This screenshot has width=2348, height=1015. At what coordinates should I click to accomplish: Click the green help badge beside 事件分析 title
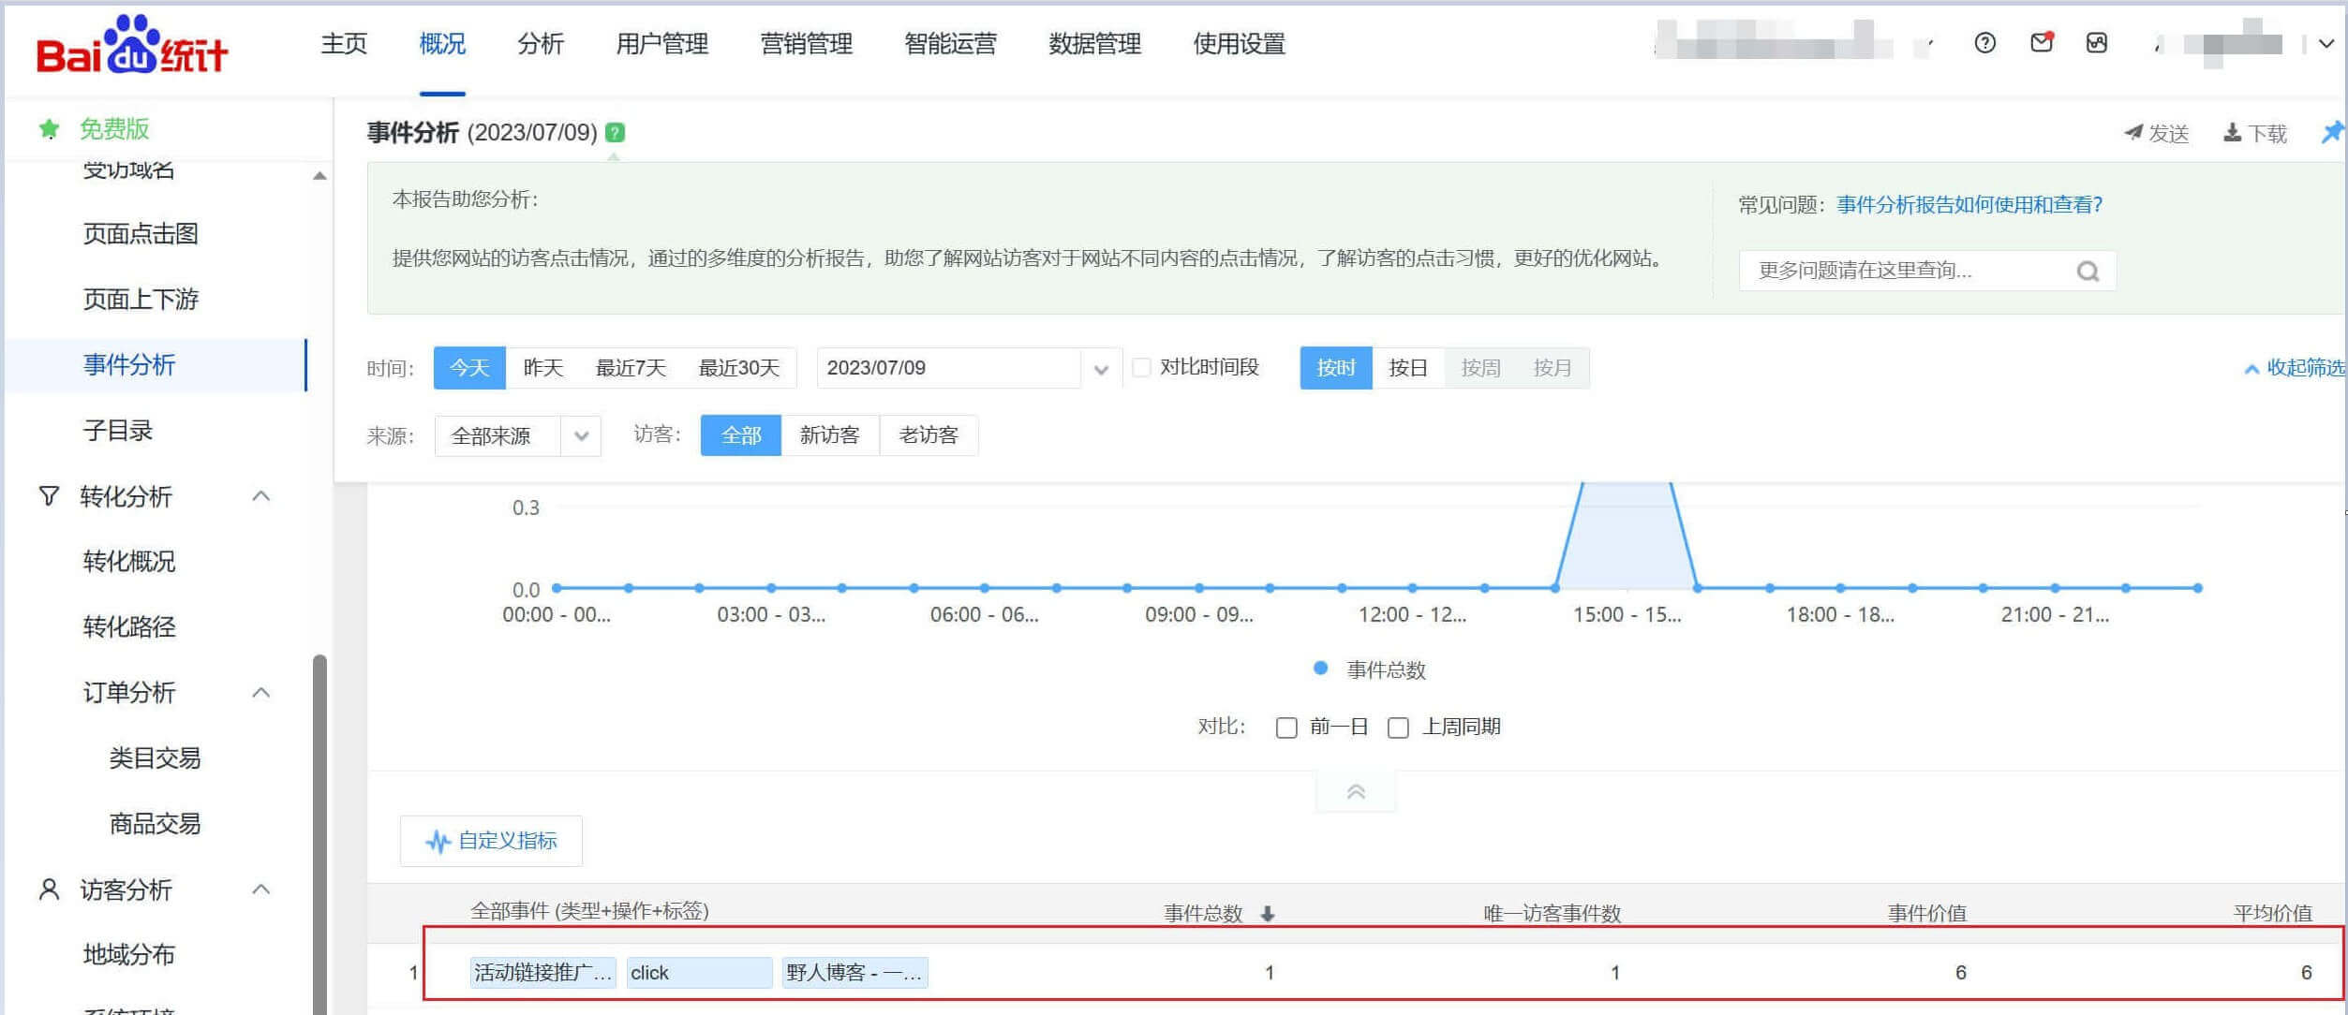point(615,132)
